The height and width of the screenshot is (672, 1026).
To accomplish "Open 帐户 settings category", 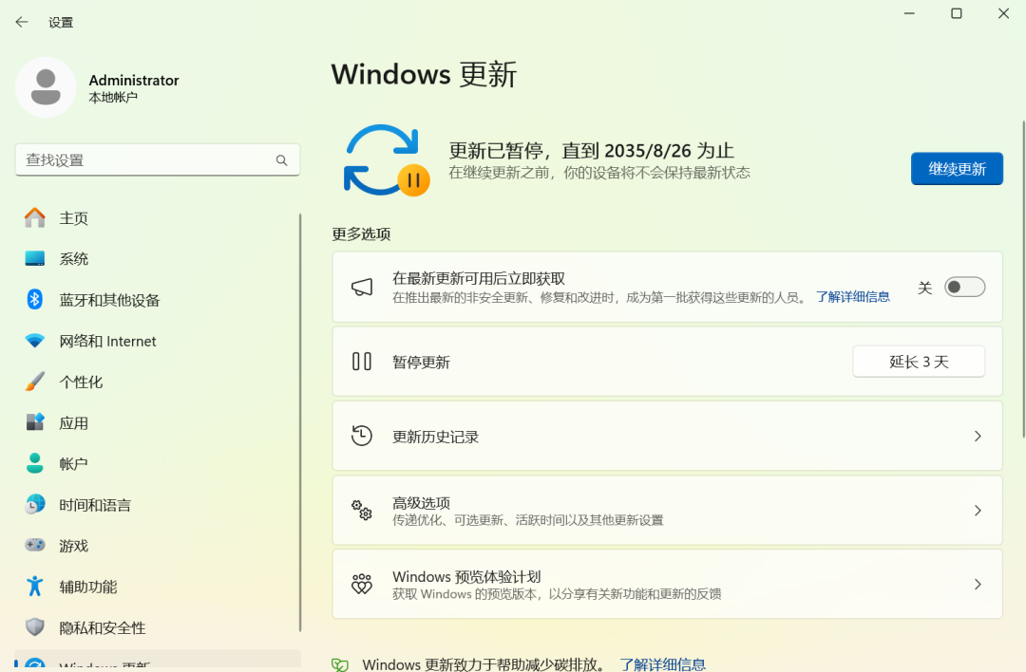I will pyautogui.click(x=157, y=463).
